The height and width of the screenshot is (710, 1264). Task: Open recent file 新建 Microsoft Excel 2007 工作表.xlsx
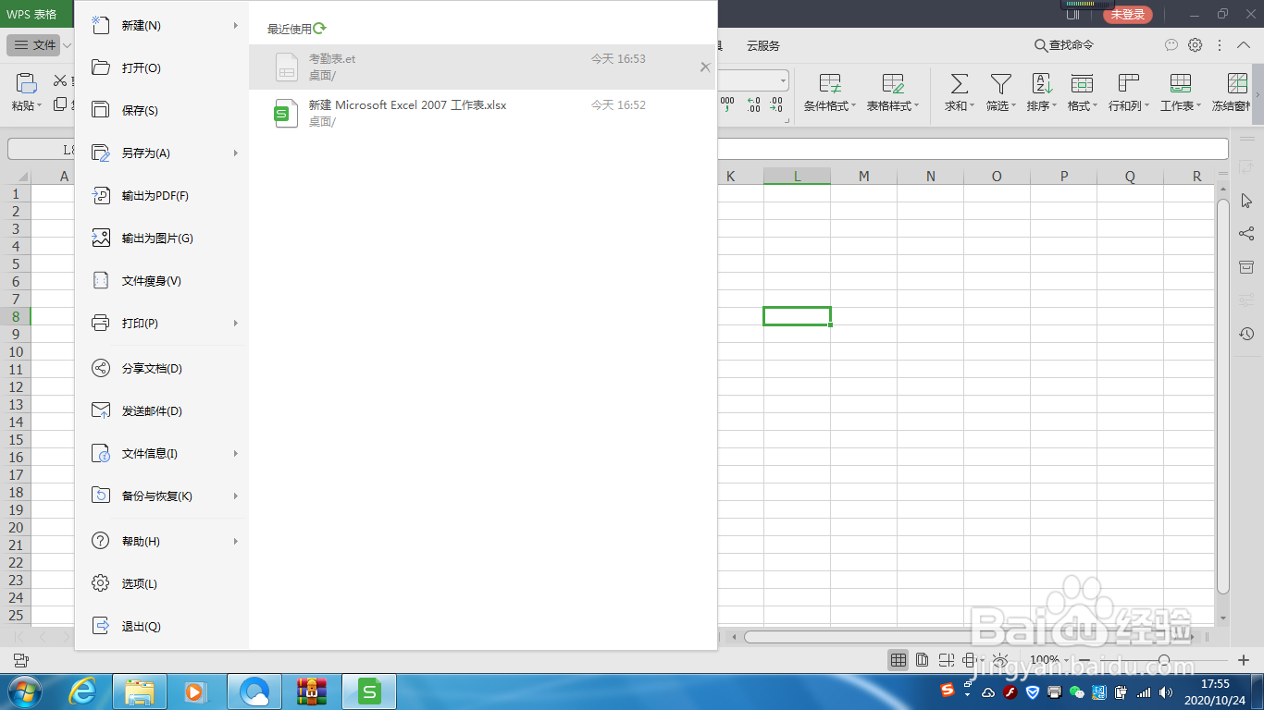(481, 113)
